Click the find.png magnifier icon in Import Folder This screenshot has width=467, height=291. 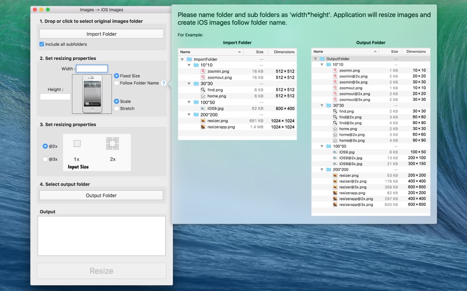coord(203,90)
